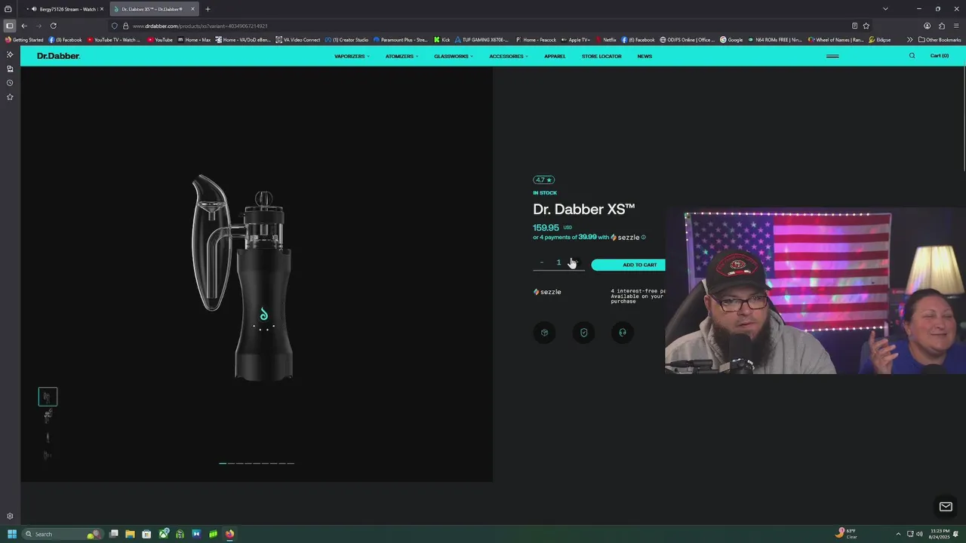The height and width of the screenshot is (543, 966).
Task: Click the site padlock icon
Action: pyautogui.click(x=125, y=26)
